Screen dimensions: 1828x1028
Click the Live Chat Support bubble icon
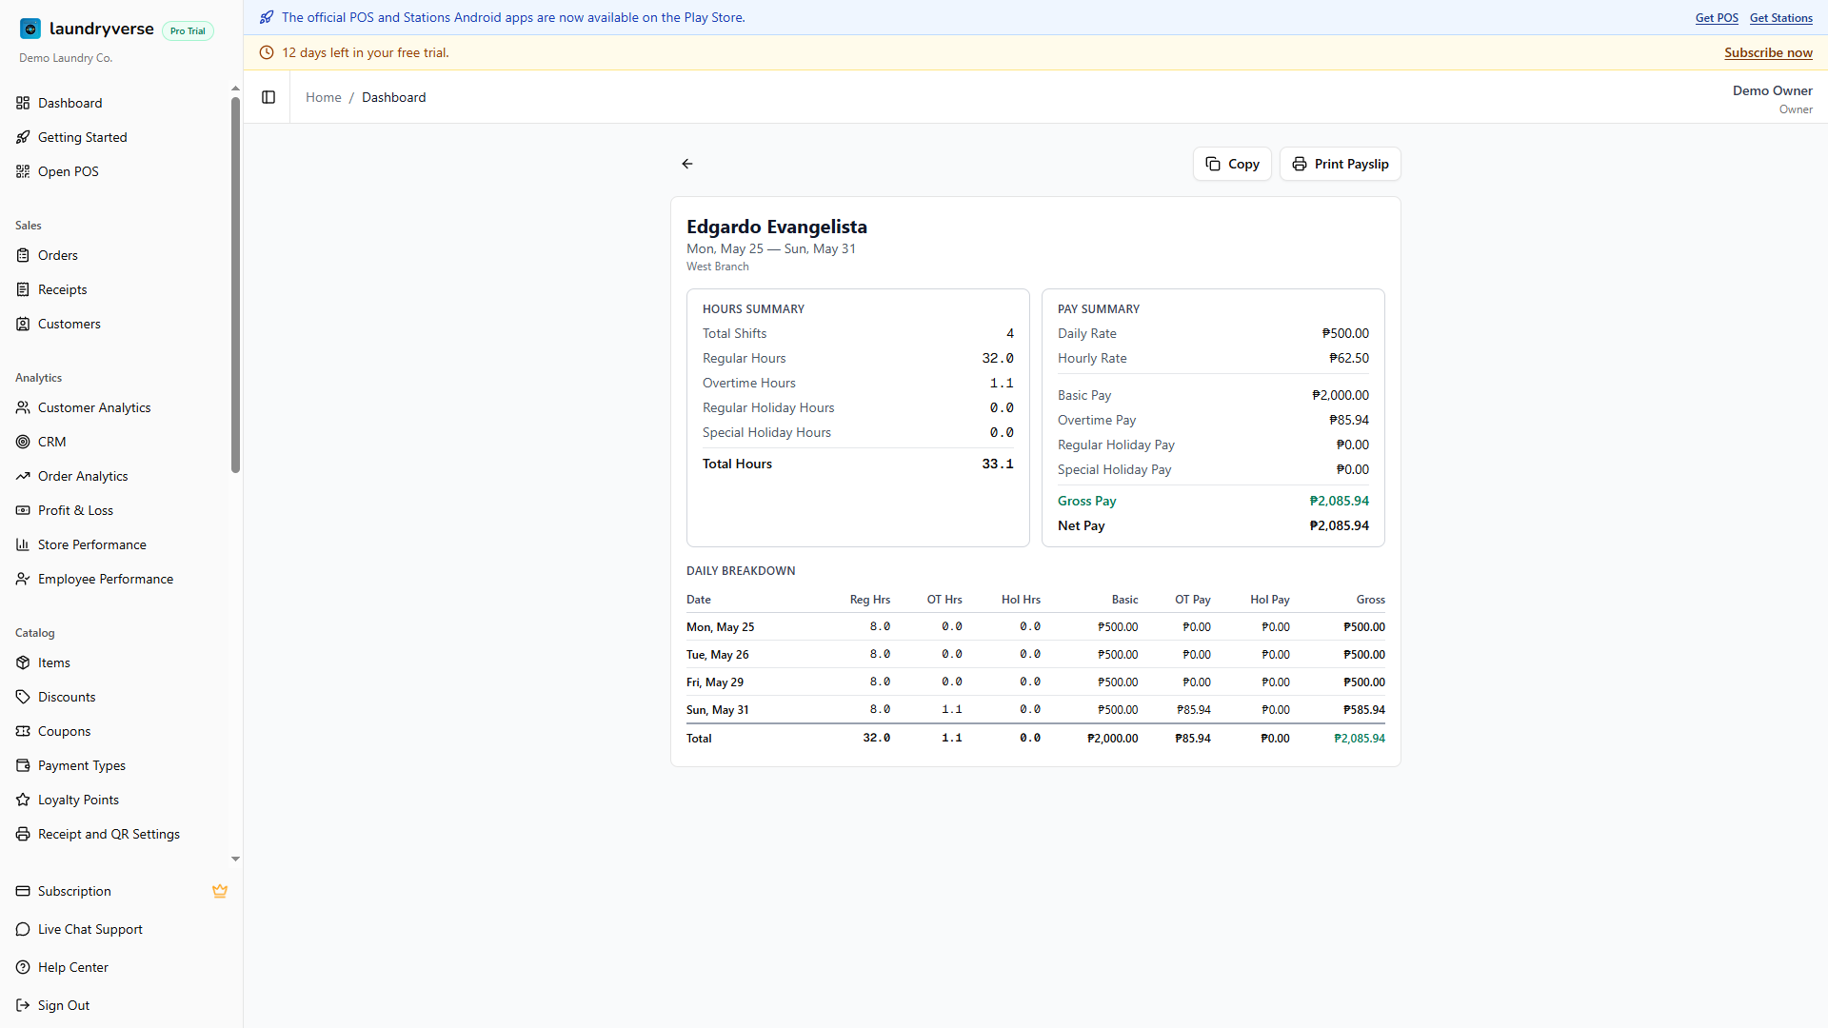click(x=23, y=929)
